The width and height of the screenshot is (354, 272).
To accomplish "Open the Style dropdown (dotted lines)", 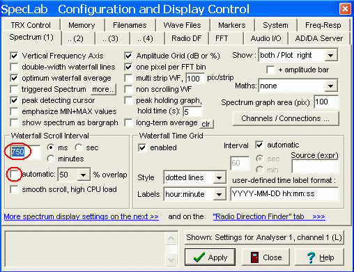I will coord(219,178).
